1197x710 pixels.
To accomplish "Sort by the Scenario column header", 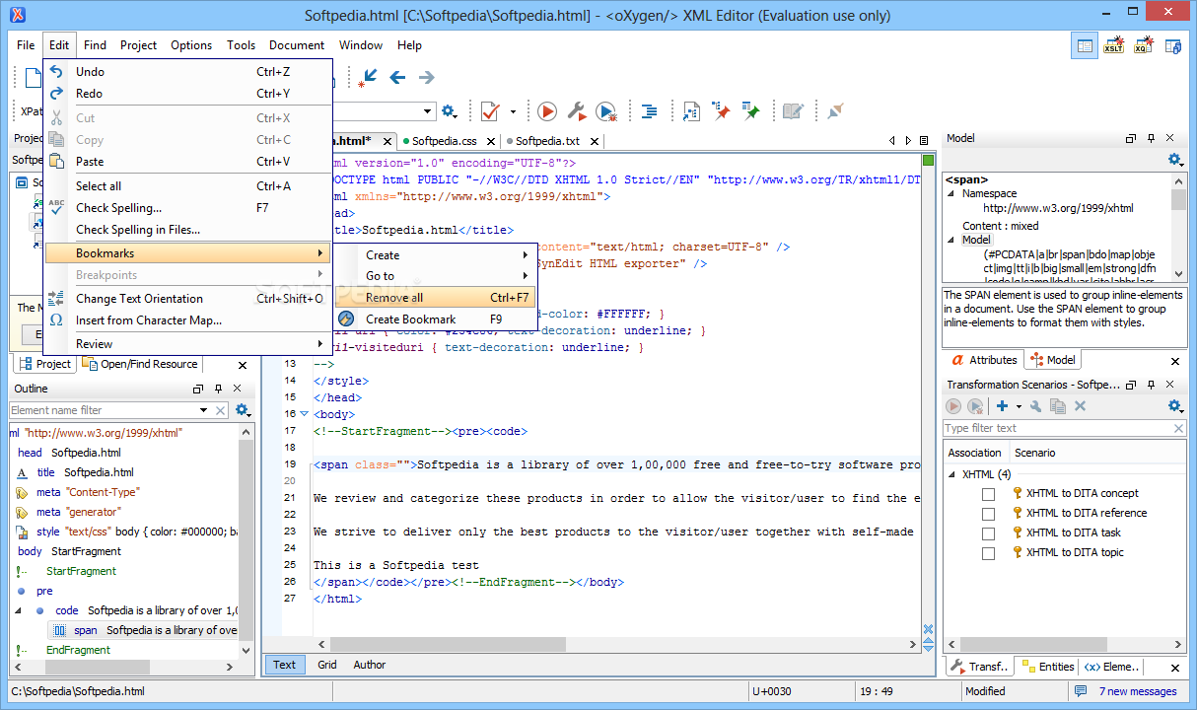I will pos(1035,453).
